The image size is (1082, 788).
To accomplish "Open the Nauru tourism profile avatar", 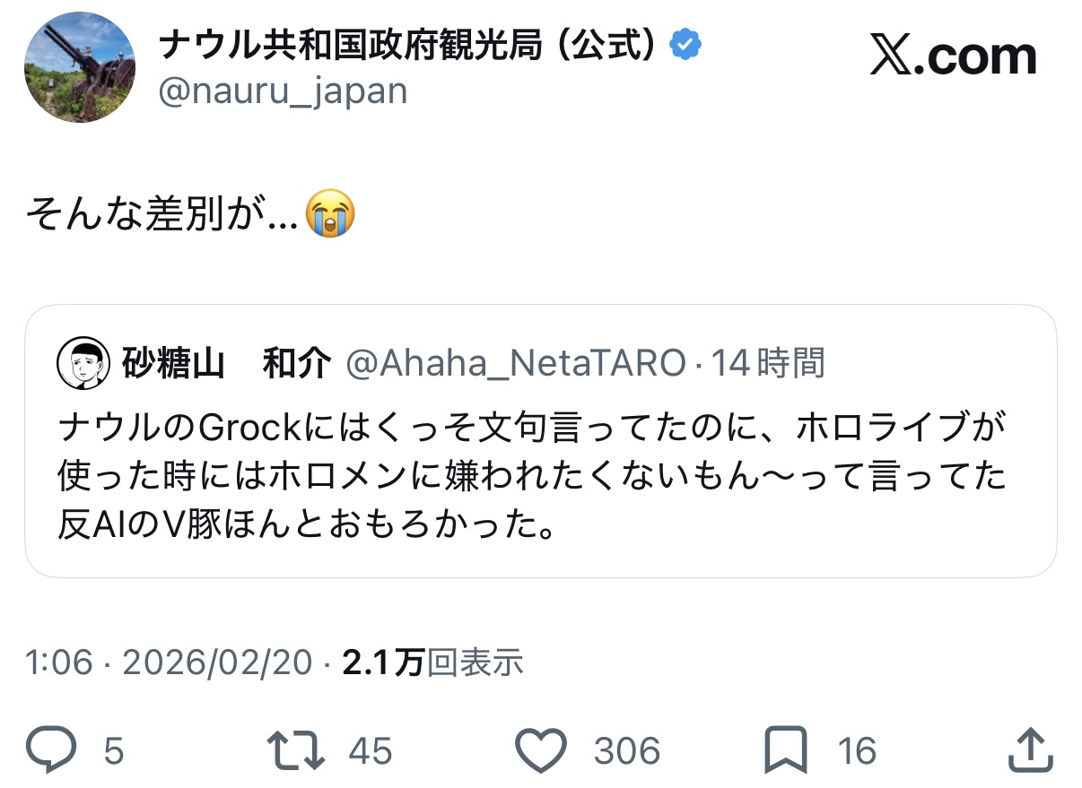I will [81, 67].
